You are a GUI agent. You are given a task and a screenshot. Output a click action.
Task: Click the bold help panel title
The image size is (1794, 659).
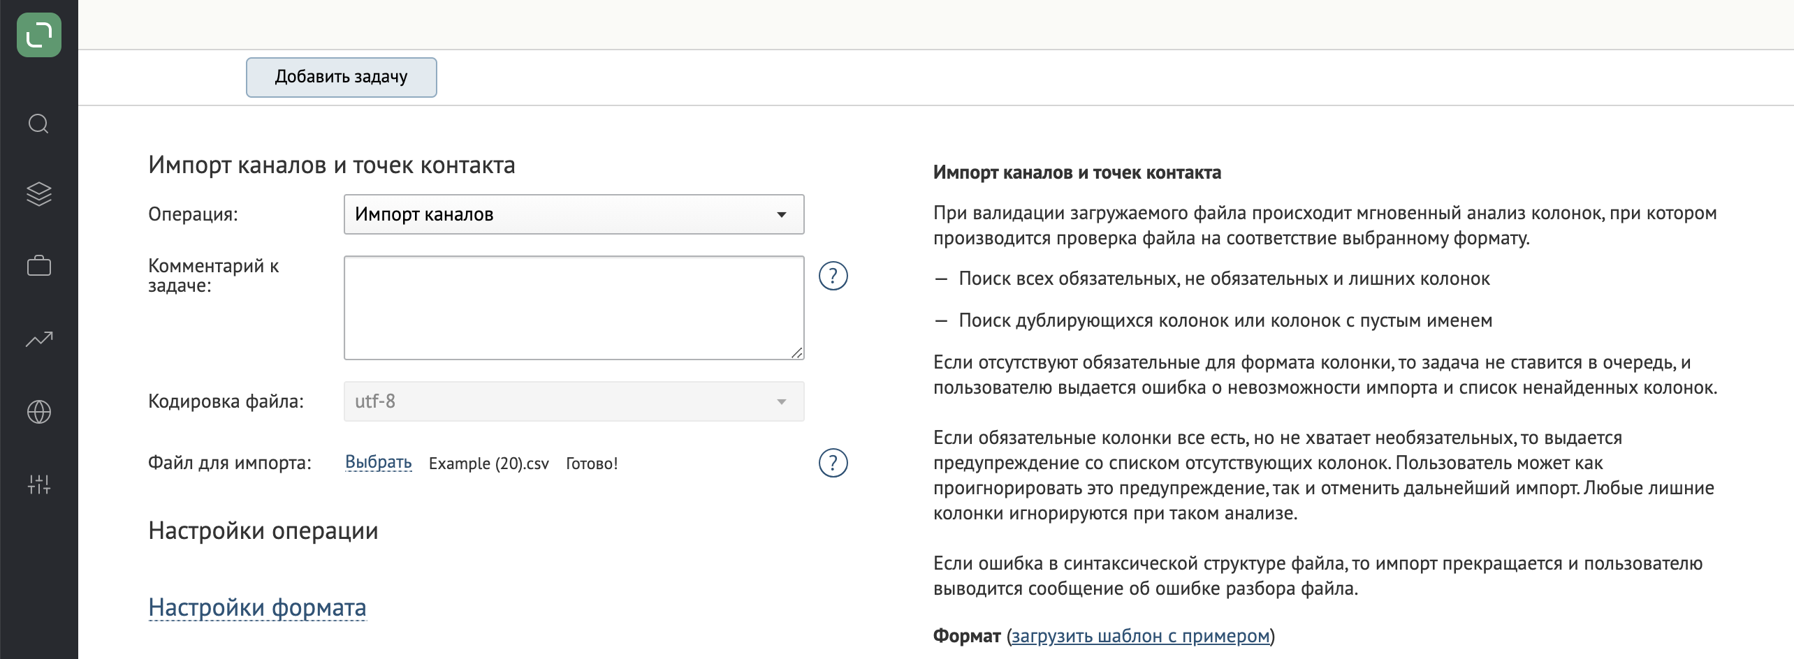pyautogui.click(x=1077, y=172)
